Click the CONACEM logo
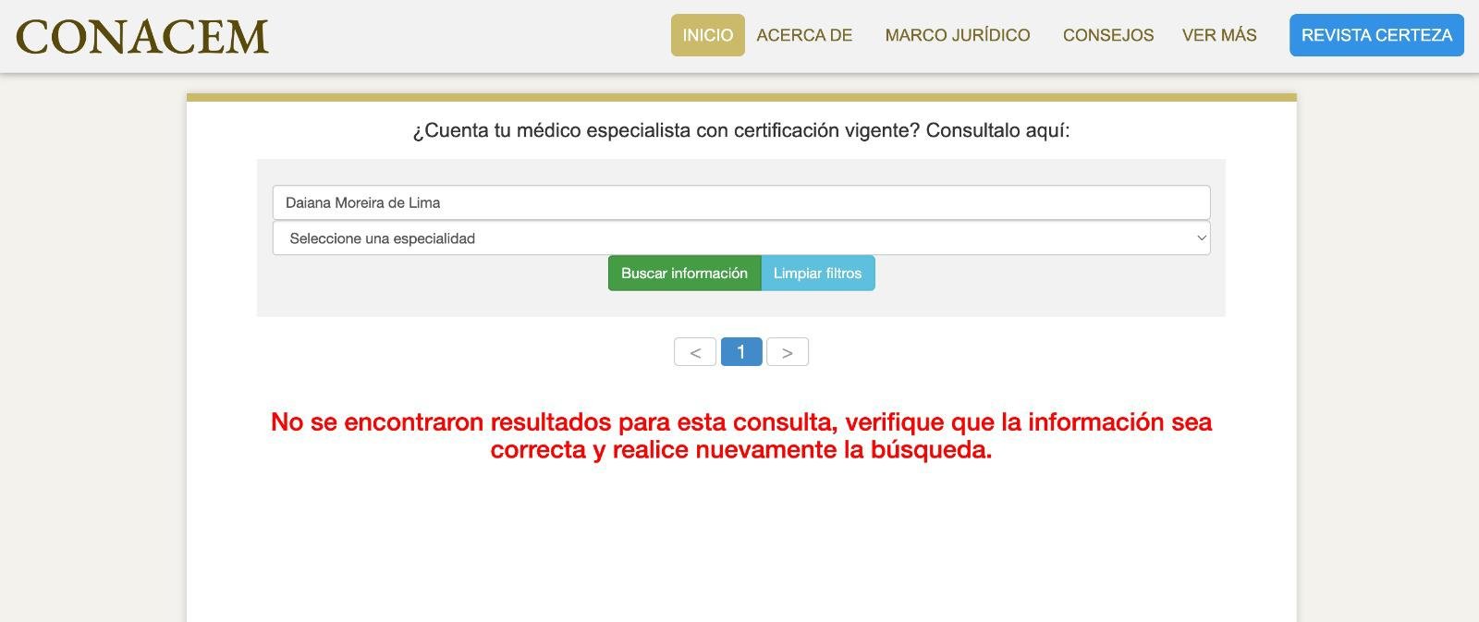This screenshot has width=1479, height=622. coord(142,36)
